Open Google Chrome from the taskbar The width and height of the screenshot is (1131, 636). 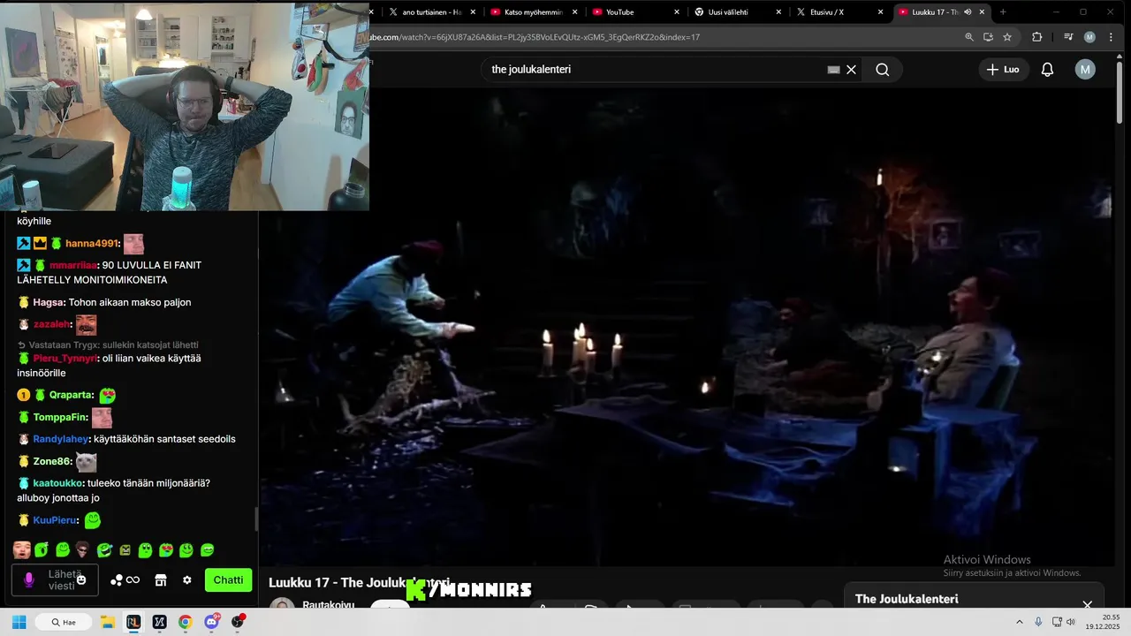pyautogui.click(x=185, y=622)
